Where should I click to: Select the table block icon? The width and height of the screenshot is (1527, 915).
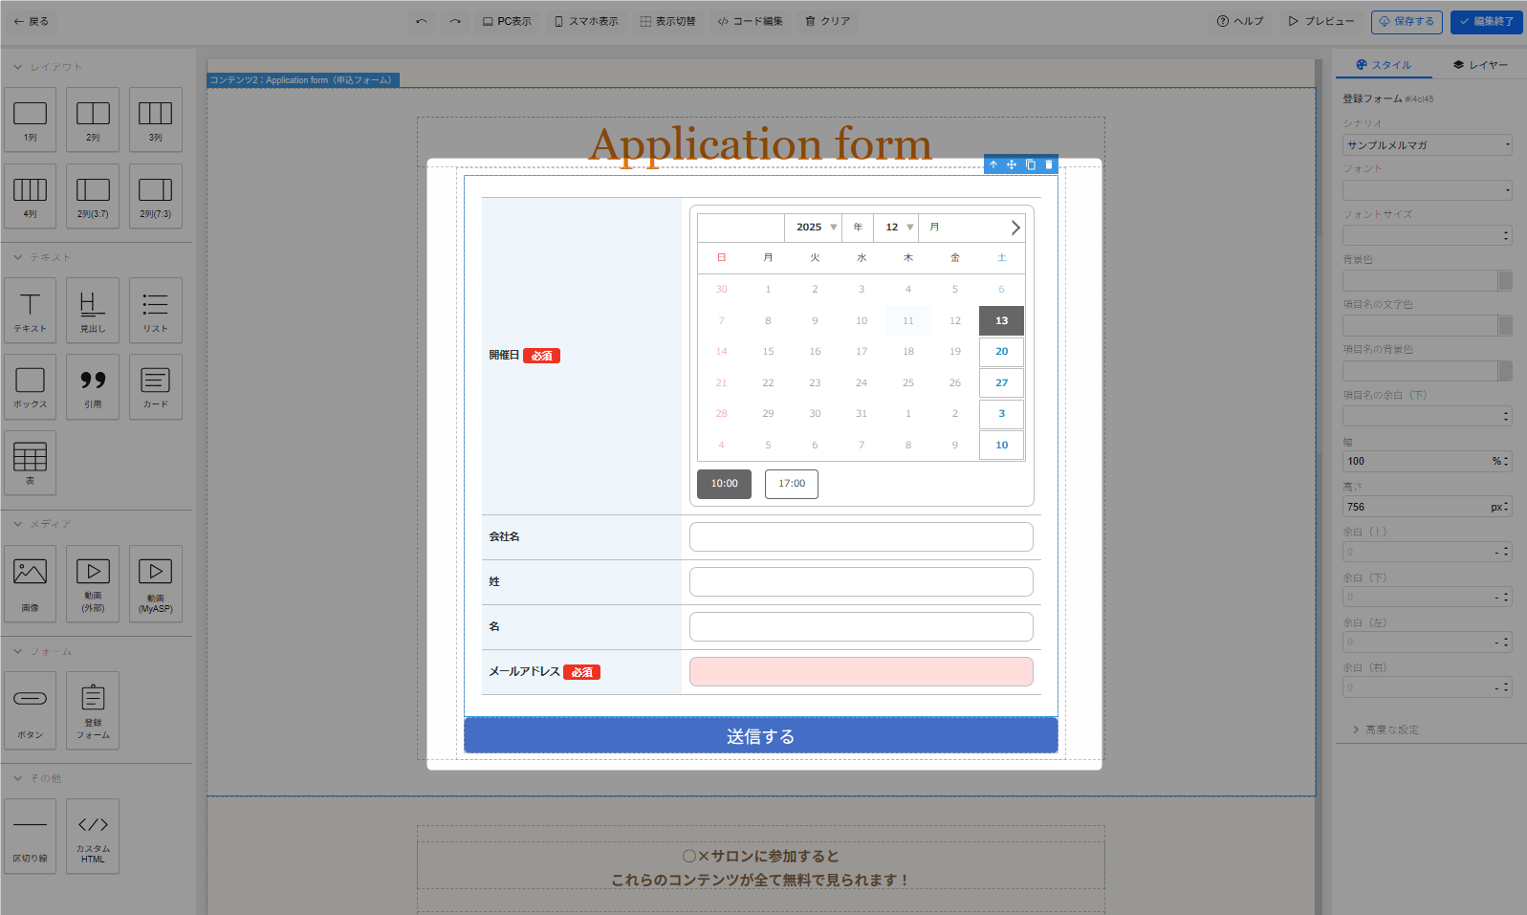click(30, 463)
